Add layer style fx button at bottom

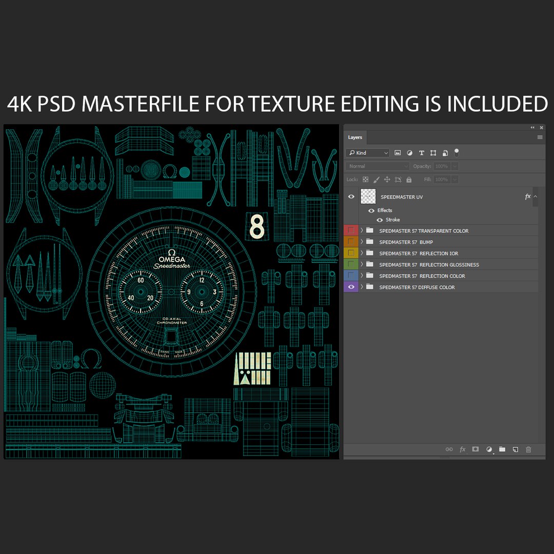coord(463,449)
